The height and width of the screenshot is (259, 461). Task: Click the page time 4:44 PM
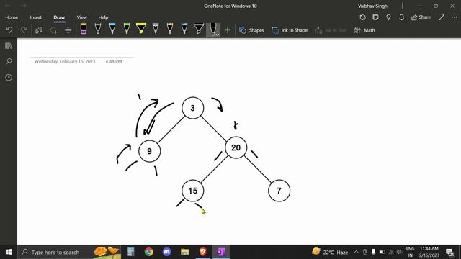click(114, 61)
